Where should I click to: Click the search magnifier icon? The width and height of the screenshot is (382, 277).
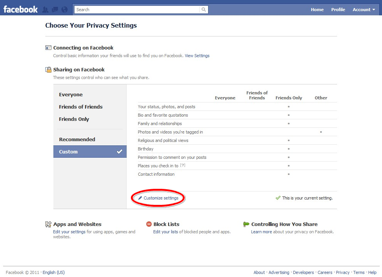(x=203, y=10)
